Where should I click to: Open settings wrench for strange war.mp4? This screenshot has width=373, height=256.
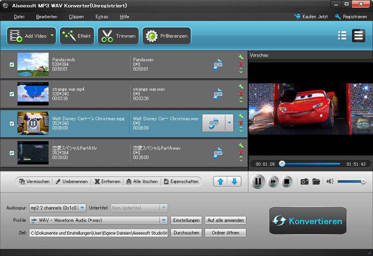[x=241, y=86]
